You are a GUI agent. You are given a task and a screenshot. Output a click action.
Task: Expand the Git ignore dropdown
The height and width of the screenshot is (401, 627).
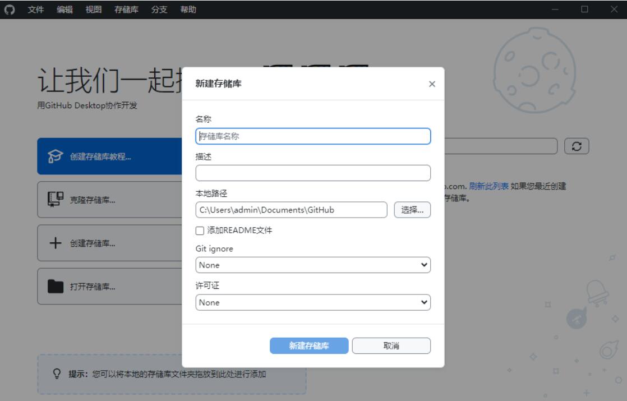tap(313, 265)
